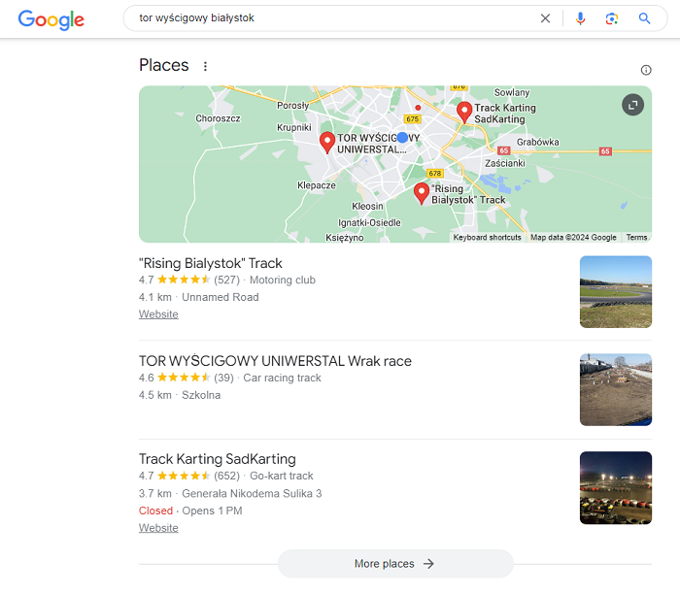Start voice search with microphone
The image size is (680, 593).
click(x=580, y=18)
